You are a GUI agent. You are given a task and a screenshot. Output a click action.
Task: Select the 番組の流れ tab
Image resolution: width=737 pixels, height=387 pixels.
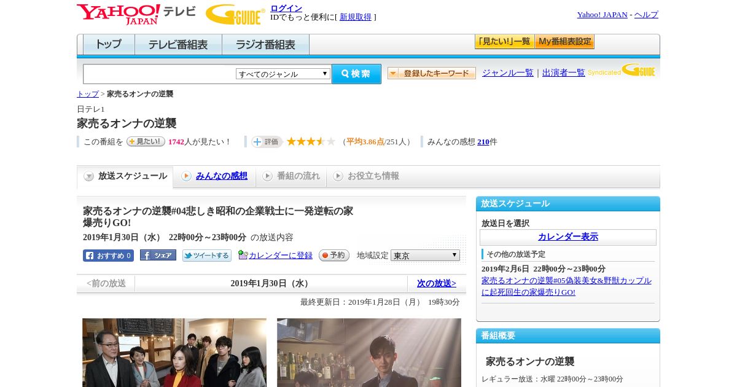click(x=292, y=176)
